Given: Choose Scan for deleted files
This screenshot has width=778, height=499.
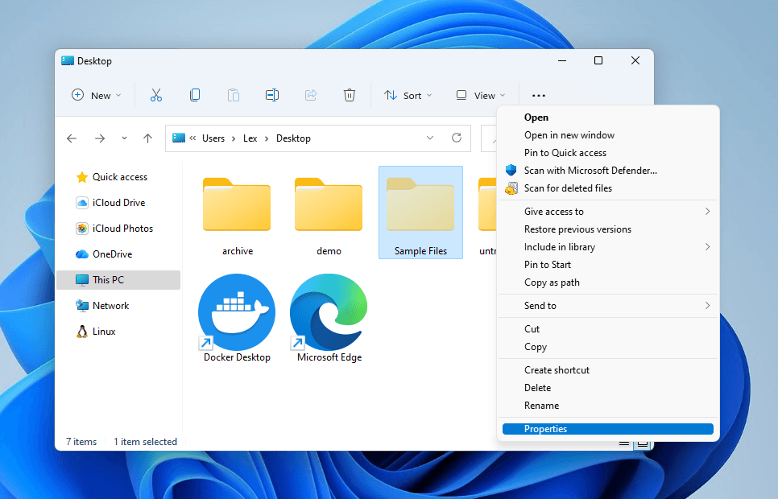Looking at the screenshot, I should [x=608, y=188].
